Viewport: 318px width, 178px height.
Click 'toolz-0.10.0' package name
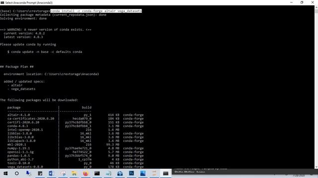pyautogui.click(x=18, y=163)
